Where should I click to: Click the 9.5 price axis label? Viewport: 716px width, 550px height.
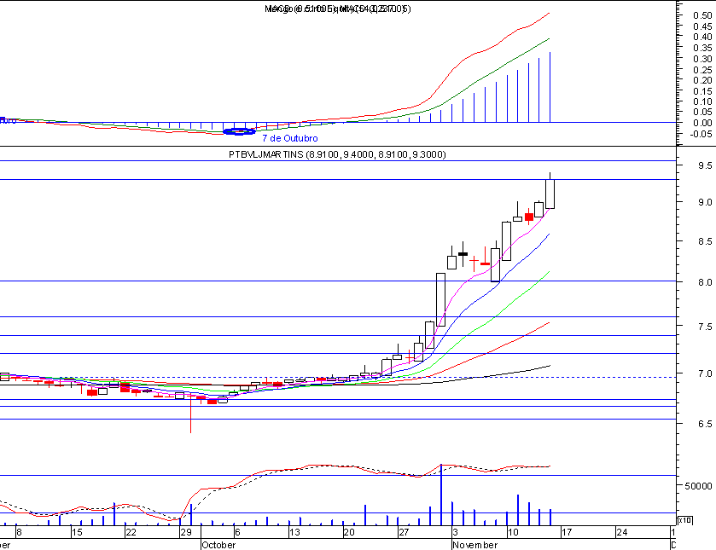click(705, 165)
